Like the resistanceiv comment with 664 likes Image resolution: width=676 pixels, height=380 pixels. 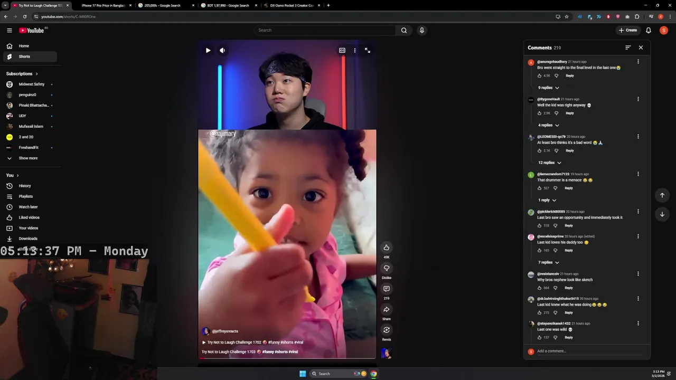(539, 288)
